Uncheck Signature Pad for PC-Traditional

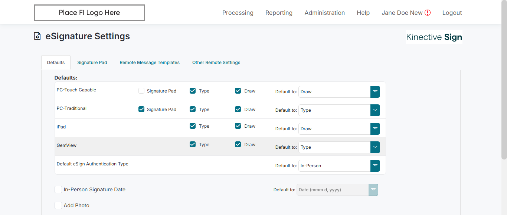[x=141, y=109]
